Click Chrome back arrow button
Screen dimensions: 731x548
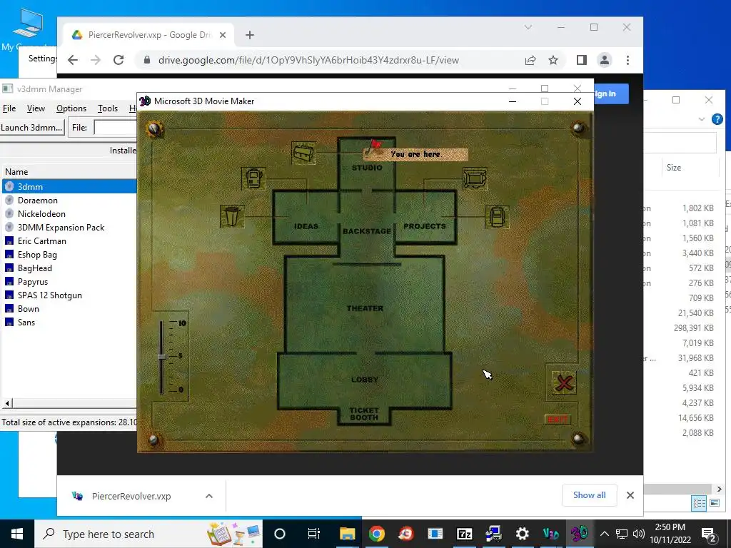[x=73, y=60]
